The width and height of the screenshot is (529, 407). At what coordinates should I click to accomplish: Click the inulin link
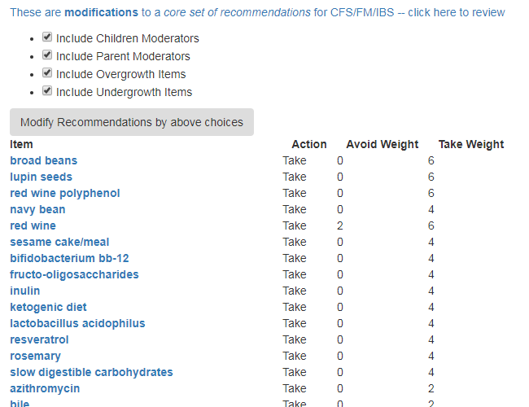[24, 291]
